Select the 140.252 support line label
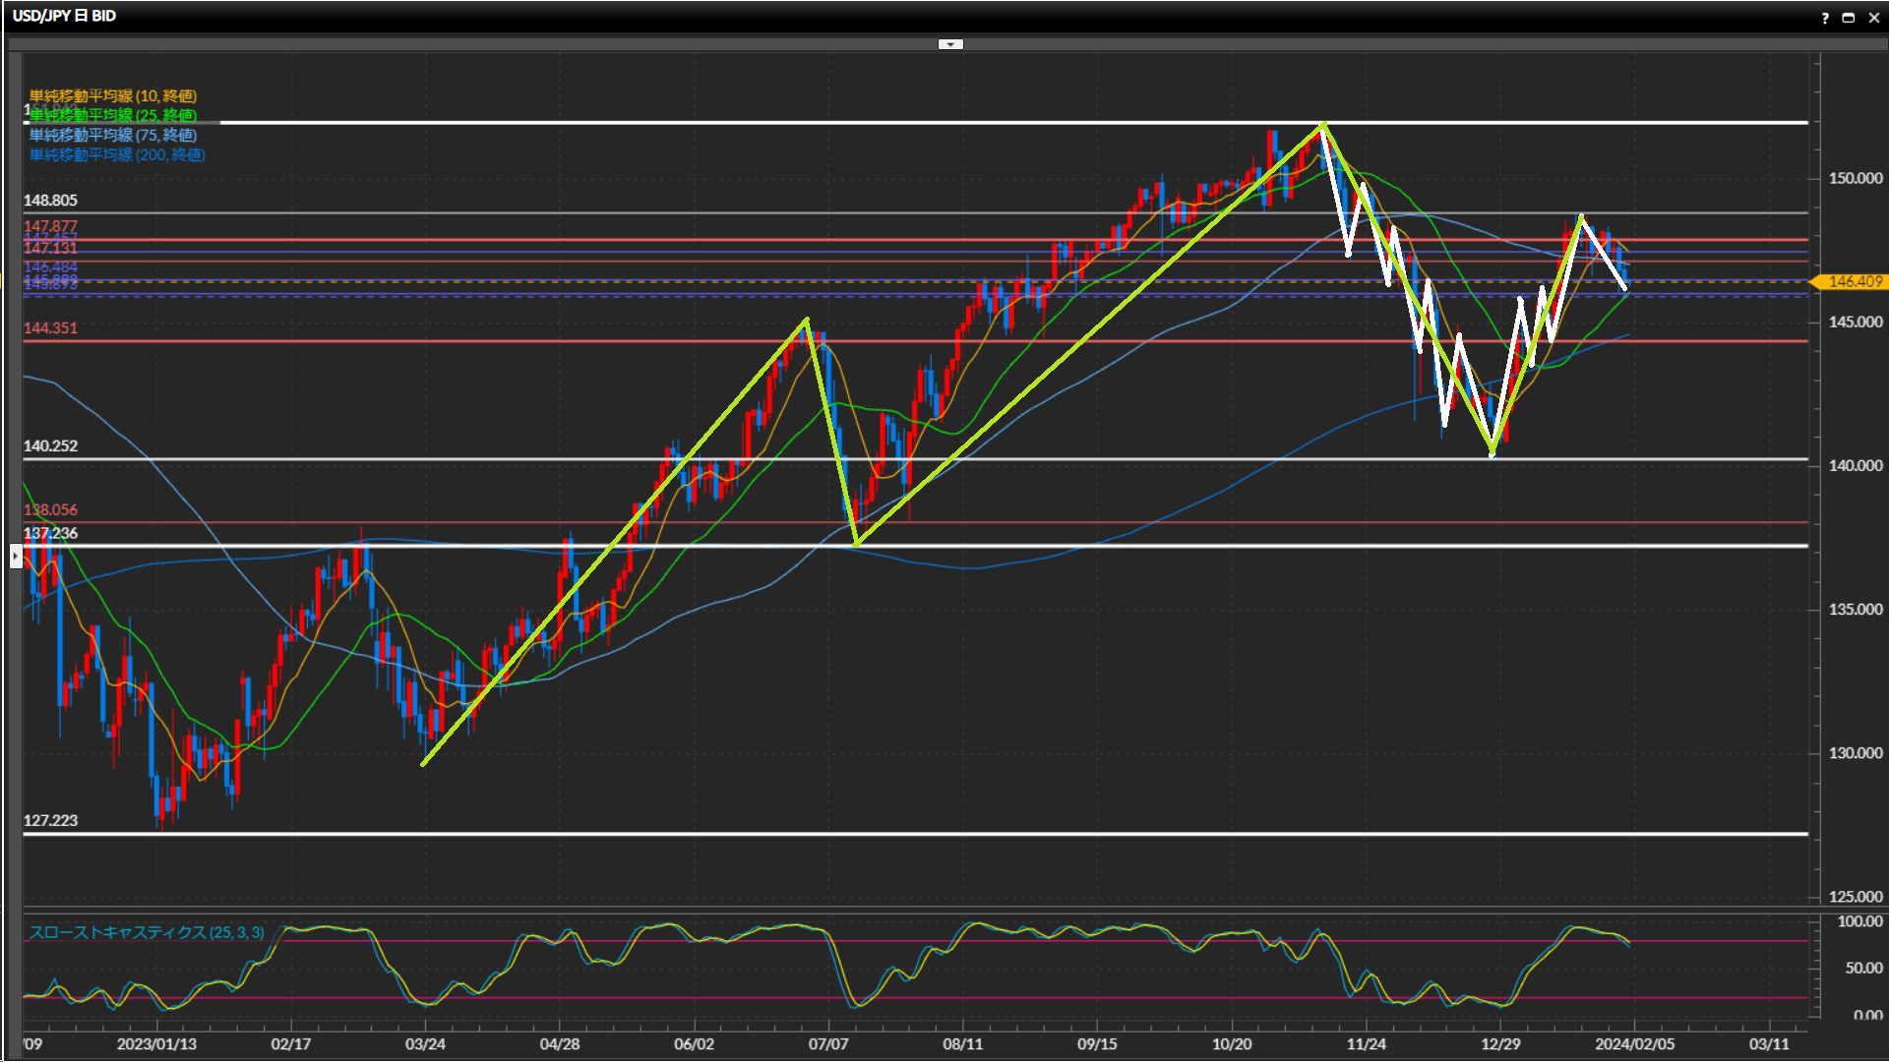The height and width of the screenshot is (1062, 1889). pyautogui.click(x=50, y=446)
